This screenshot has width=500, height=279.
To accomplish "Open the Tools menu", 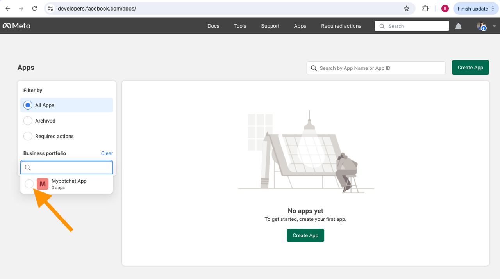I will click(240, 26).
